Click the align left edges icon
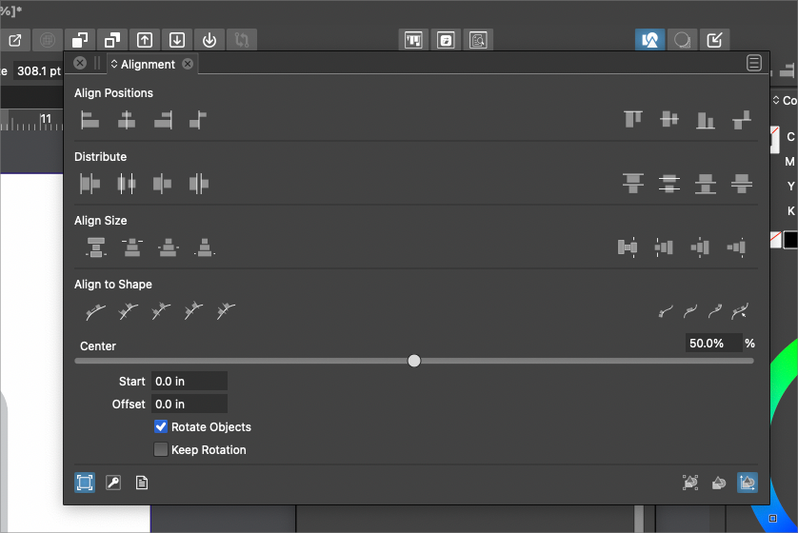The height and width of the screenshot is (533, 798). pos(90,120)
